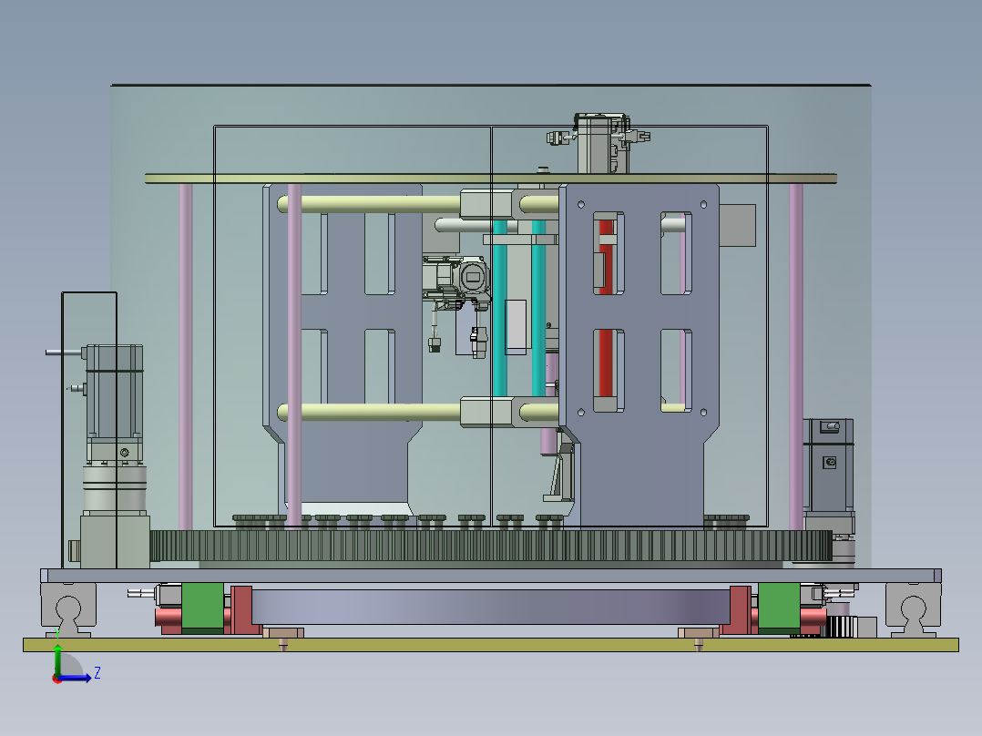982x736 pixels.
Task: Select small gray square block beside right frame
Action: (737, 225)
